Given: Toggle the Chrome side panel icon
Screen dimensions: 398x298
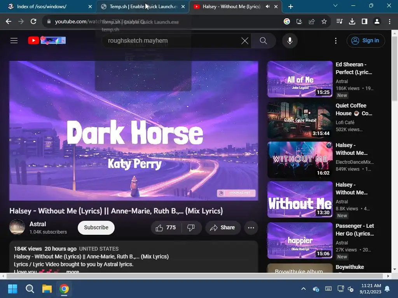Looking at the screenshot, I should coord(365,22).
